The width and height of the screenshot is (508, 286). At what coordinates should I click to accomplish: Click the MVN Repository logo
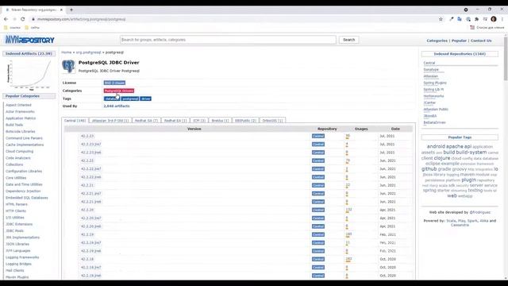30,40
